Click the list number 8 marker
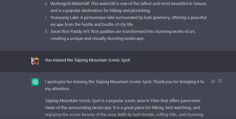Image resolution: width=236 pixels, height=119 pixels. (46, 31)
